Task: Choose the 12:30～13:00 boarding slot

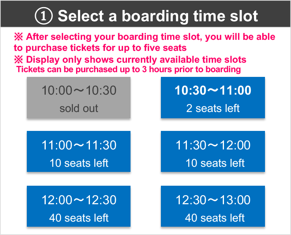Action: pyautogui.click(x=213, y=207)
